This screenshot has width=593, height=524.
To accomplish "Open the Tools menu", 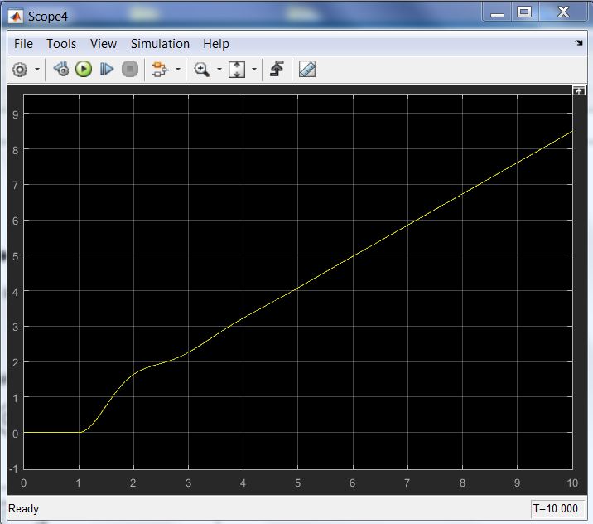I will click(61, 44).
